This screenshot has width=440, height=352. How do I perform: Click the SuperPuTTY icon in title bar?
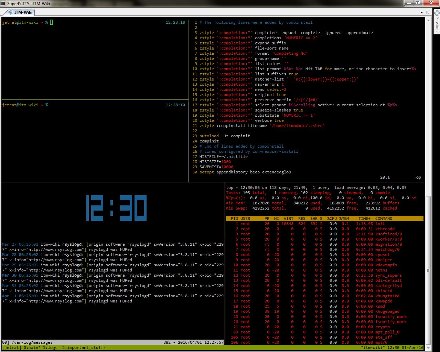[x=3, y=3]
